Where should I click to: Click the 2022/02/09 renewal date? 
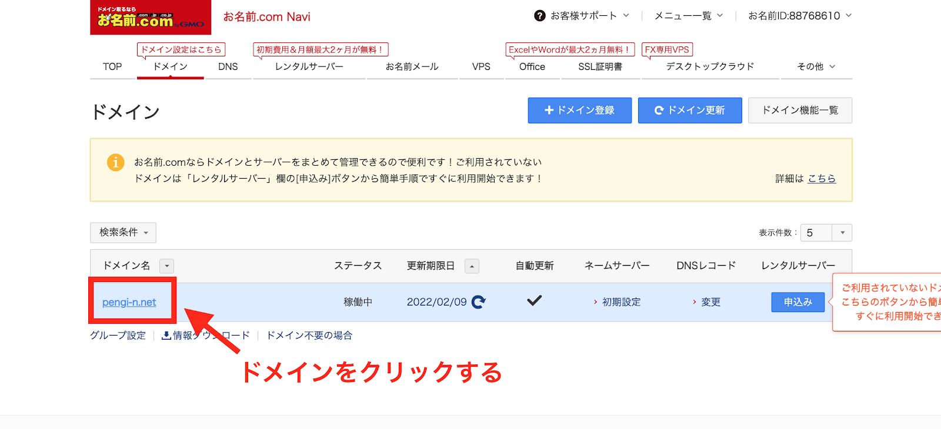click(437, 302)
